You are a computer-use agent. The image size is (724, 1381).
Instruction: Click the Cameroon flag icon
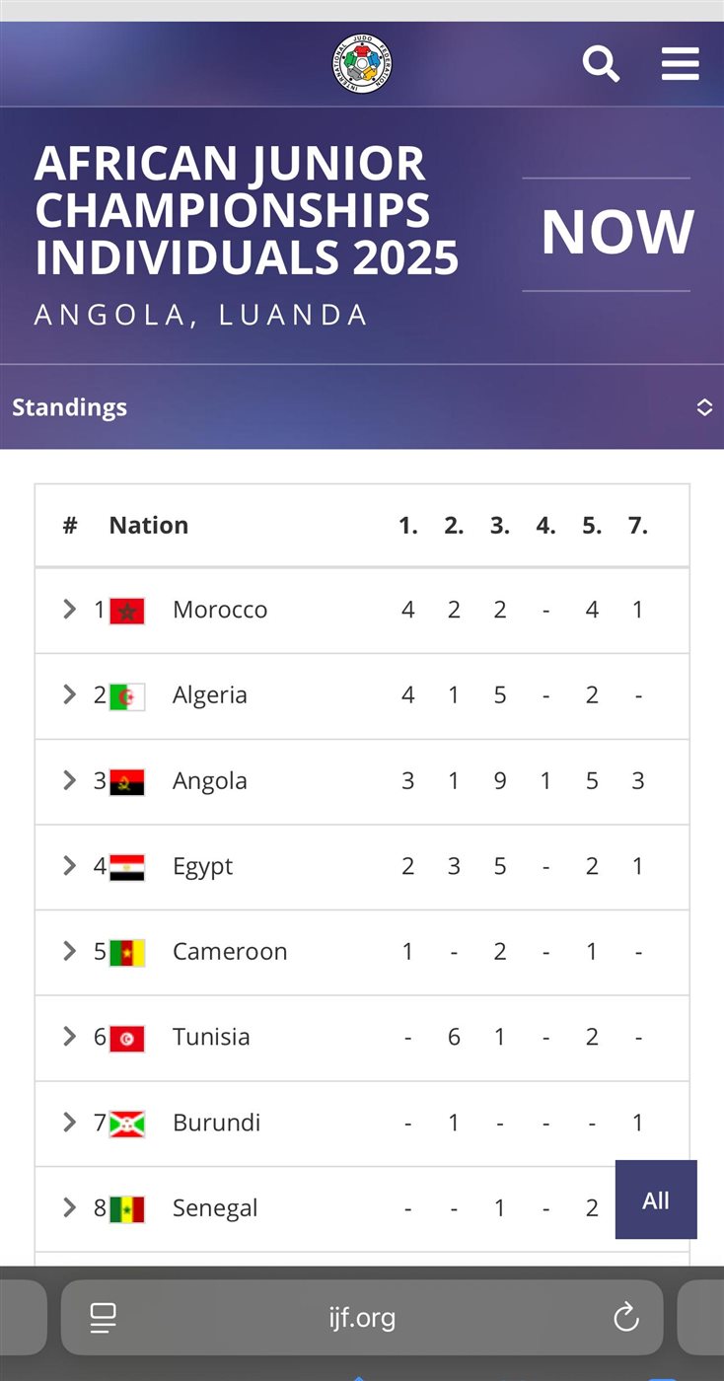[127, 952]
